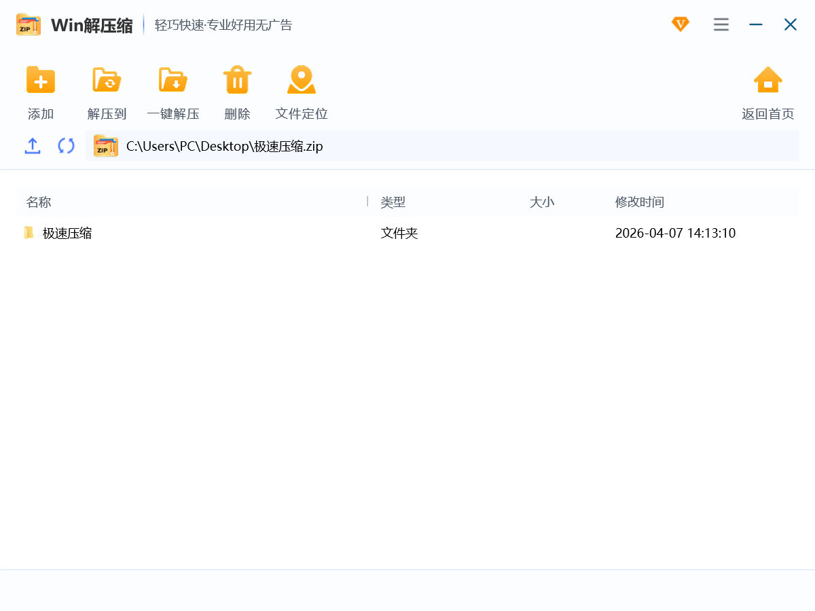The height and width of the screenshot is (611, 815).
Task: Open the orange VIP diamond icon
Action: (680, 24)
